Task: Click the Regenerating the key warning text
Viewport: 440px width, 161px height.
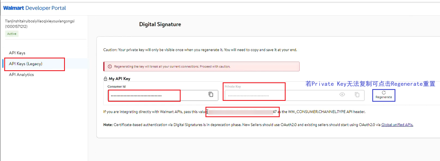Action: click(172, 67)
